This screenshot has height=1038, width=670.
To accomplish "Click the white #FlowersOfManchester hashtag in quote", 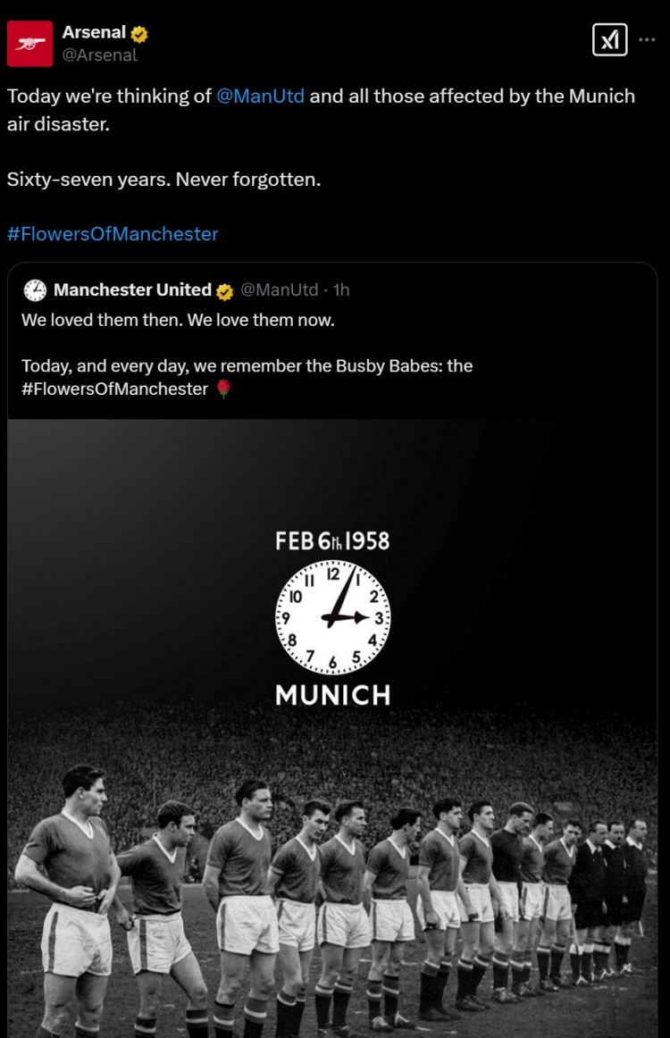I will [x=114, y=389].
